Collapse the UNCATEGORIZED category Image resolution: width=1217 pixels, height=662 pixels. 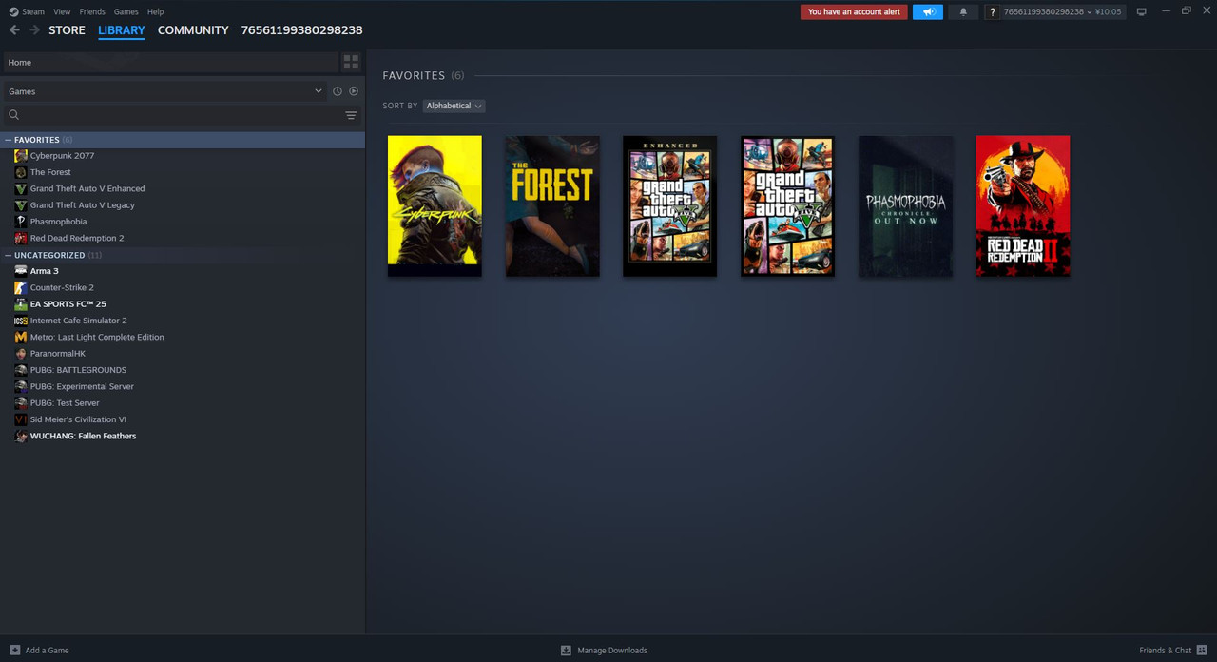[x=9, y=255]
